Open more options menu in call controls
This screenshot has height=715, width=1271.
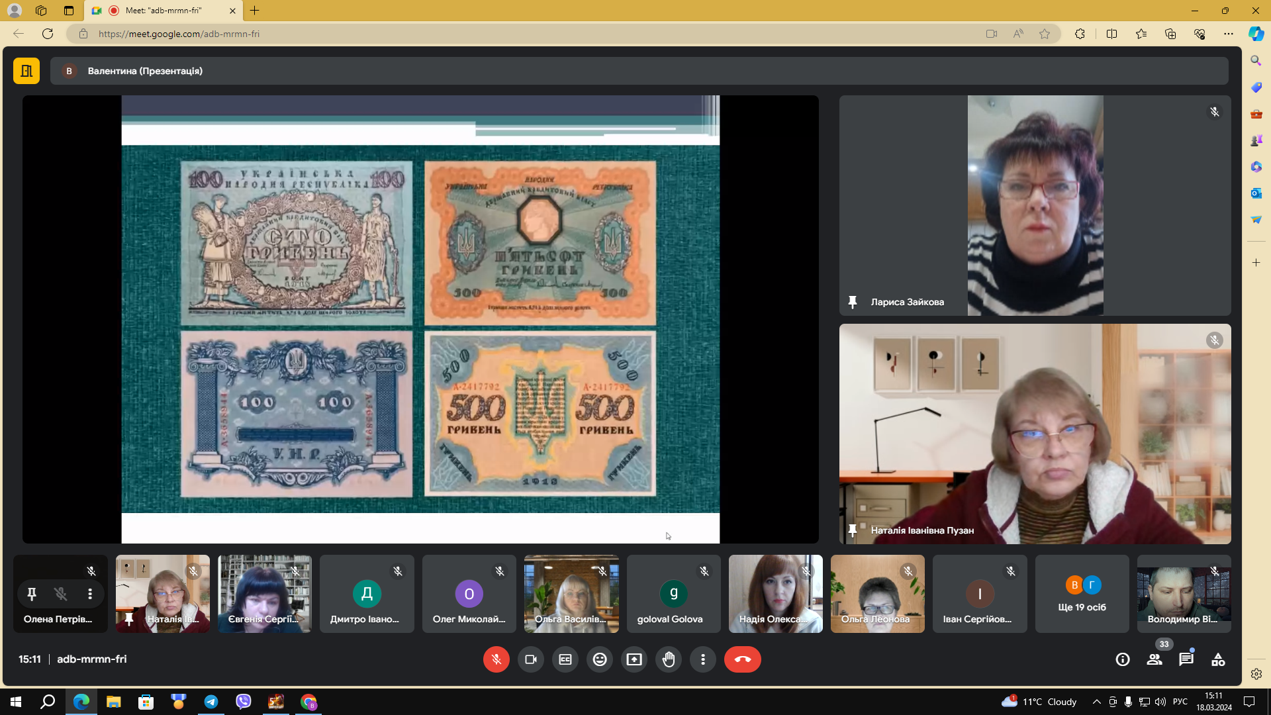click(x=703, y=659)
